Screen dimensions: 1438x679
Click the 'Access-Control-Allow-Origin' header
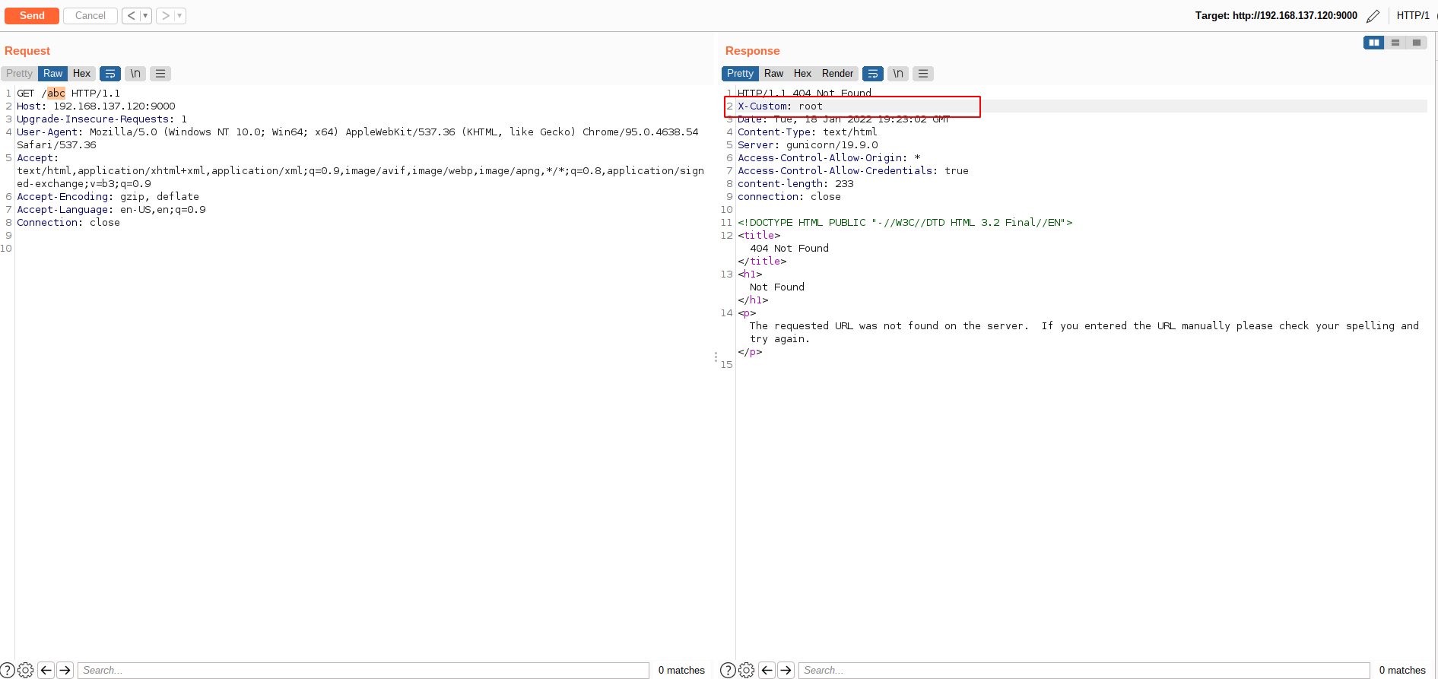(829, 158)
